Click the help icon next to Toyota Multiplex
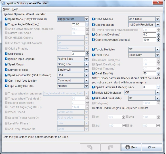The height and width of the screenshot is (154, 166). (93, 50)
